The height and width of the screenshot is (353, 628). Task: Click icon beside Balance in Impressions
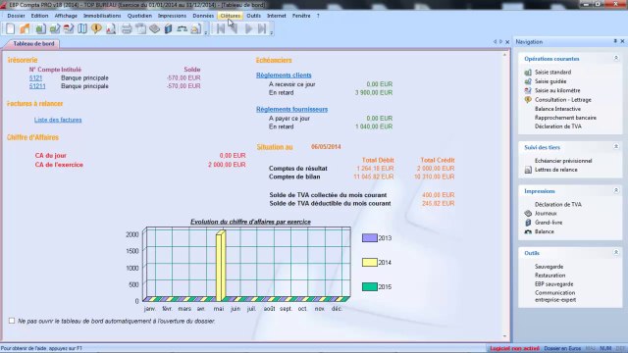(x=528, y=231)
